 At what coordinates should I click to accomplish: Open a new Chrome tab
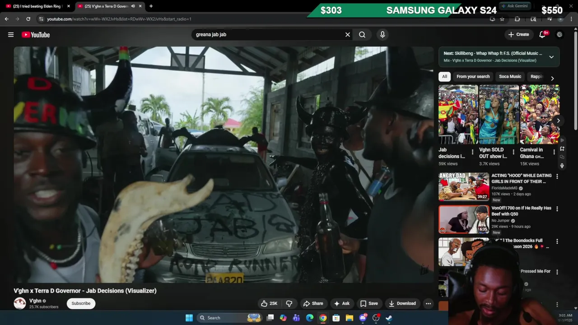tap(151, 6)
